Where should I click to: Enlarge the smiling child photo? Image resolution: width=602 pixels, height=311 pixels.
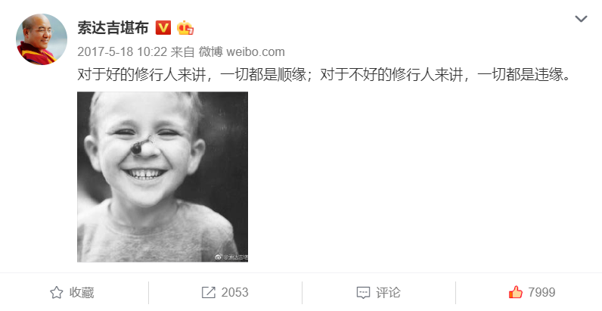pyautogui.click(x=163, y=176)
